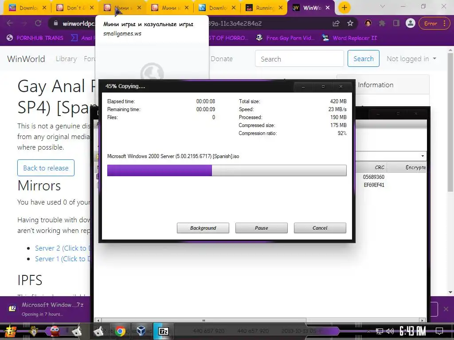Click the WinWorld site logo
Image resolution: width=454 pixels, height=340 pixels.
click(26, 59)
